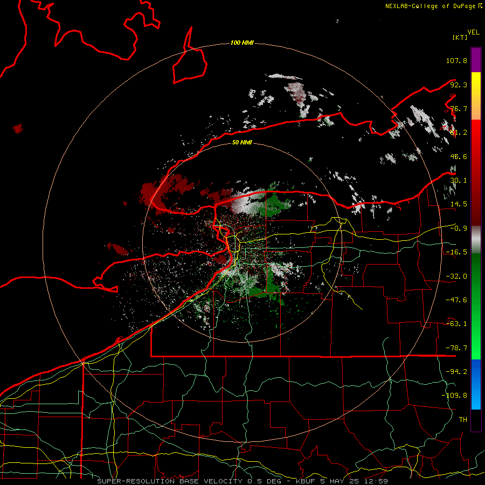Select the -16.5 legend value
The image size is (485, 485).
456,252
